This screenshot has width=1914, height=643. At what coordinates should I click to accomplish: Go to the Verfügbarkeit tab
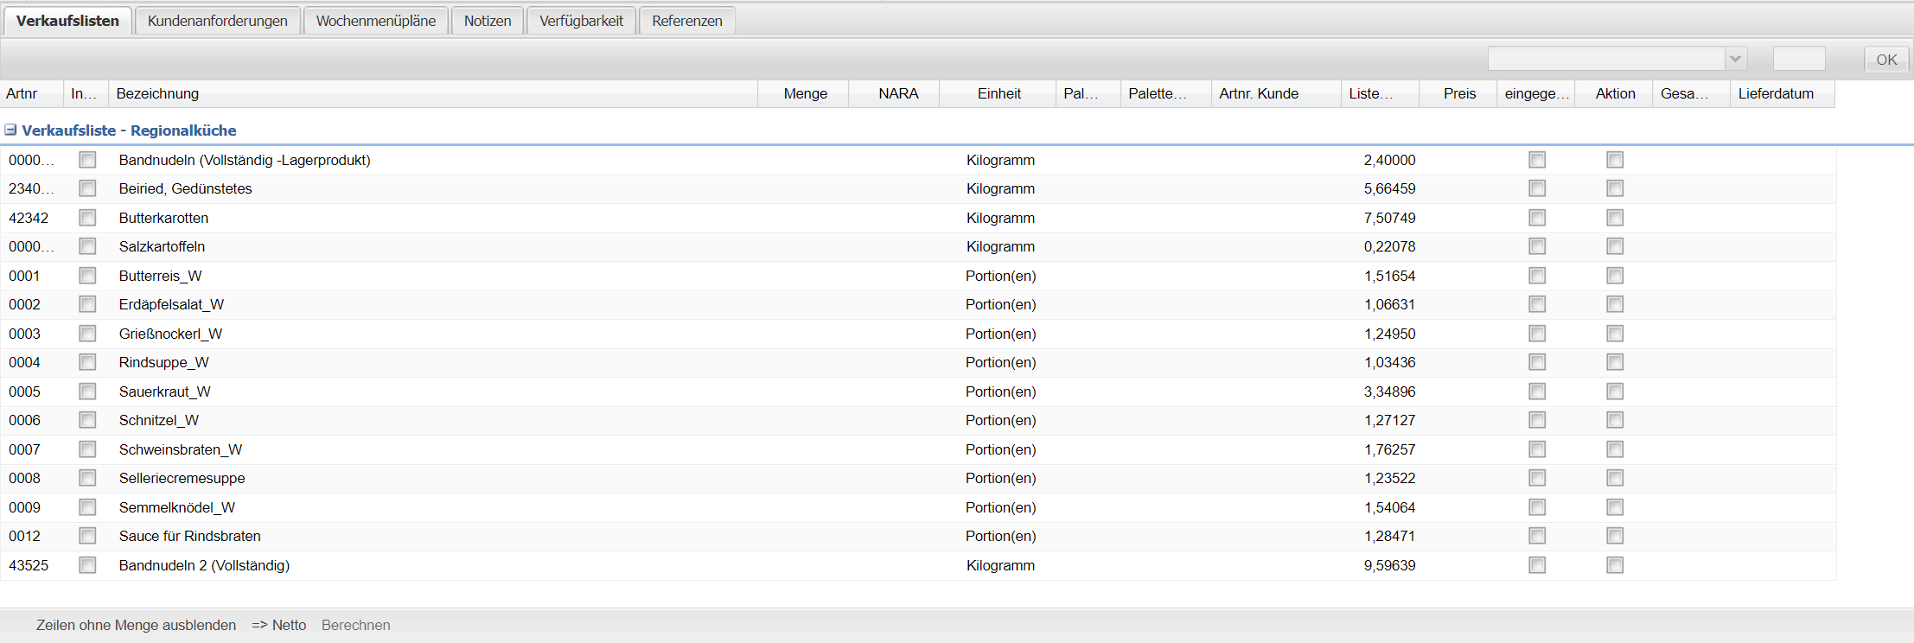[x=581, y=21]
